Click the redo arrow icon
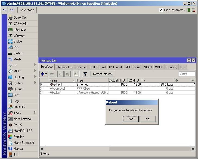The height and width of the screenshot is (159, 198). (12, 10)
